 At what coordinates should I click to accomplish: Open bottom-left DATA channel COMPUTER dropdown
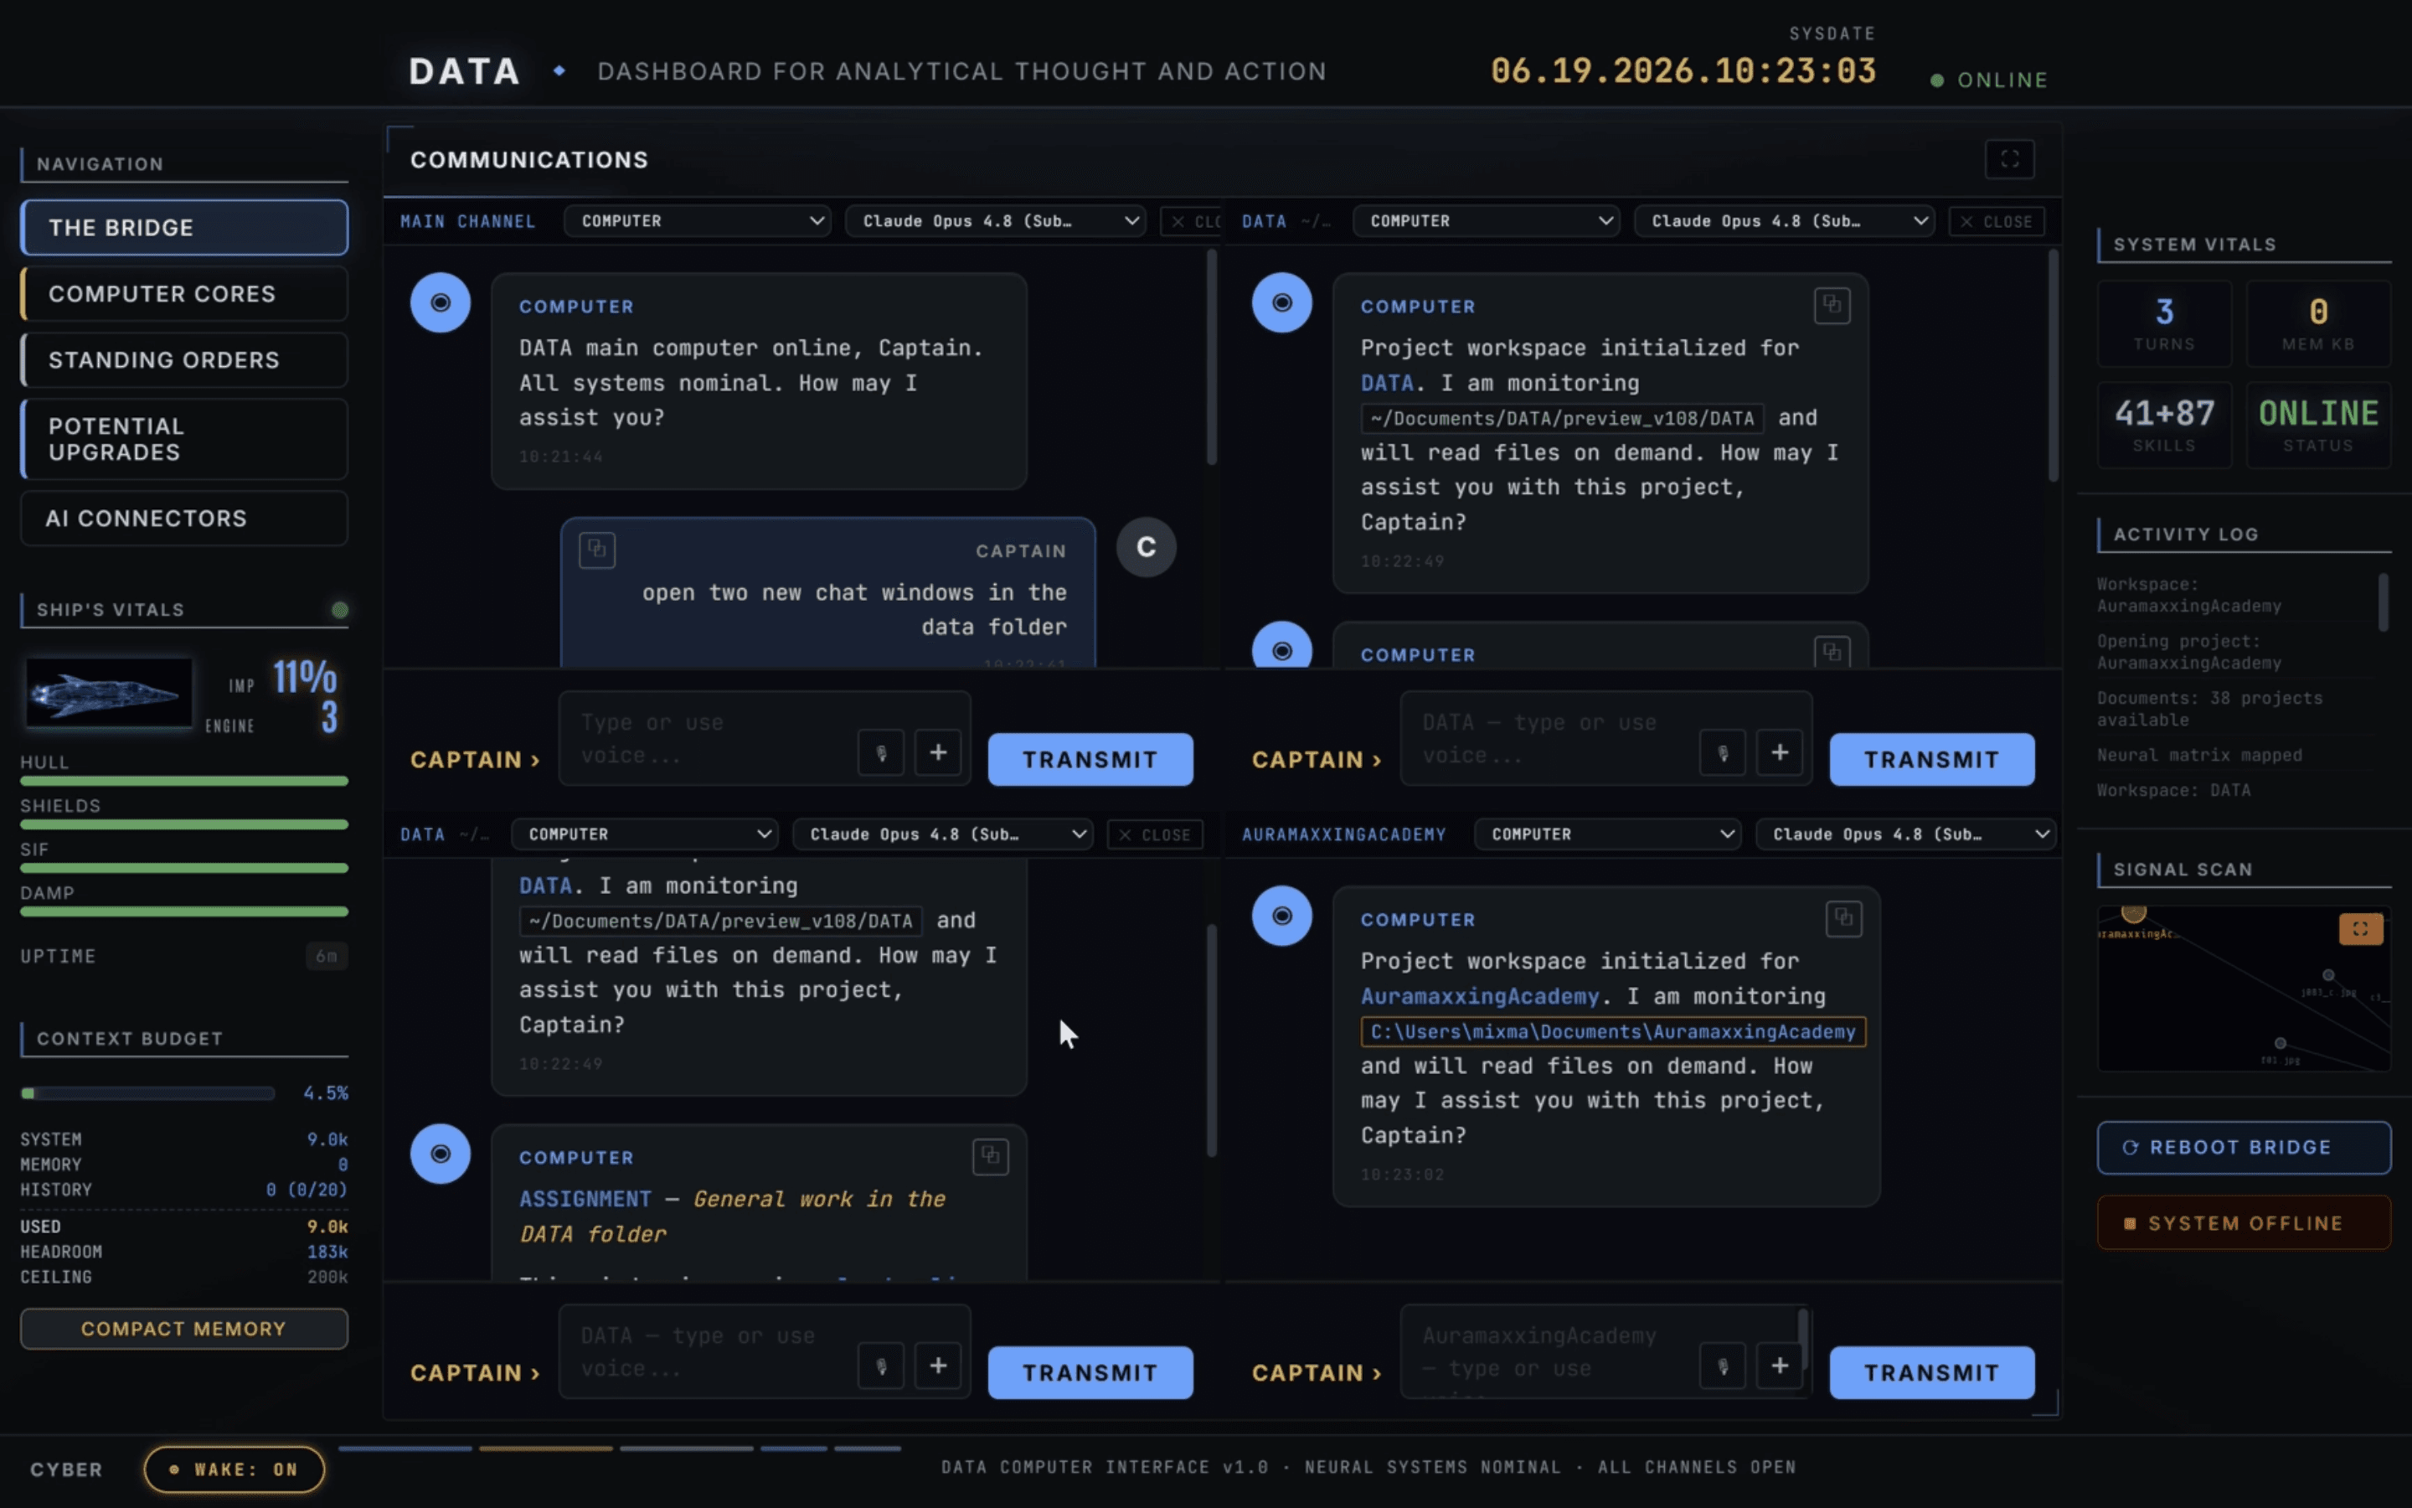pos(645,834)
